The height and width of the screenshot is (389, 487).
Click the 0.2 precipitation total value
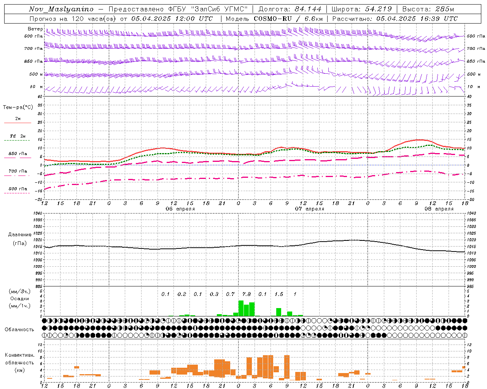pos(182,294)
